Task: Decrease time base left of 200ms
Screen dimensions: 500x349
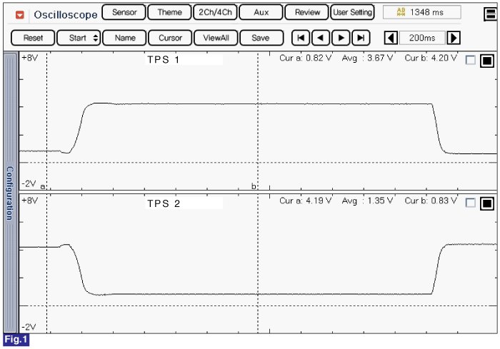Action: point(391,38)
